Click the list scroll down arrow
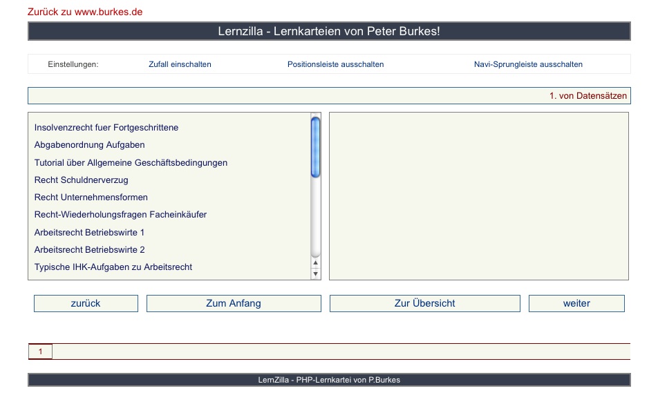658x395 pixels. [316, 274]
